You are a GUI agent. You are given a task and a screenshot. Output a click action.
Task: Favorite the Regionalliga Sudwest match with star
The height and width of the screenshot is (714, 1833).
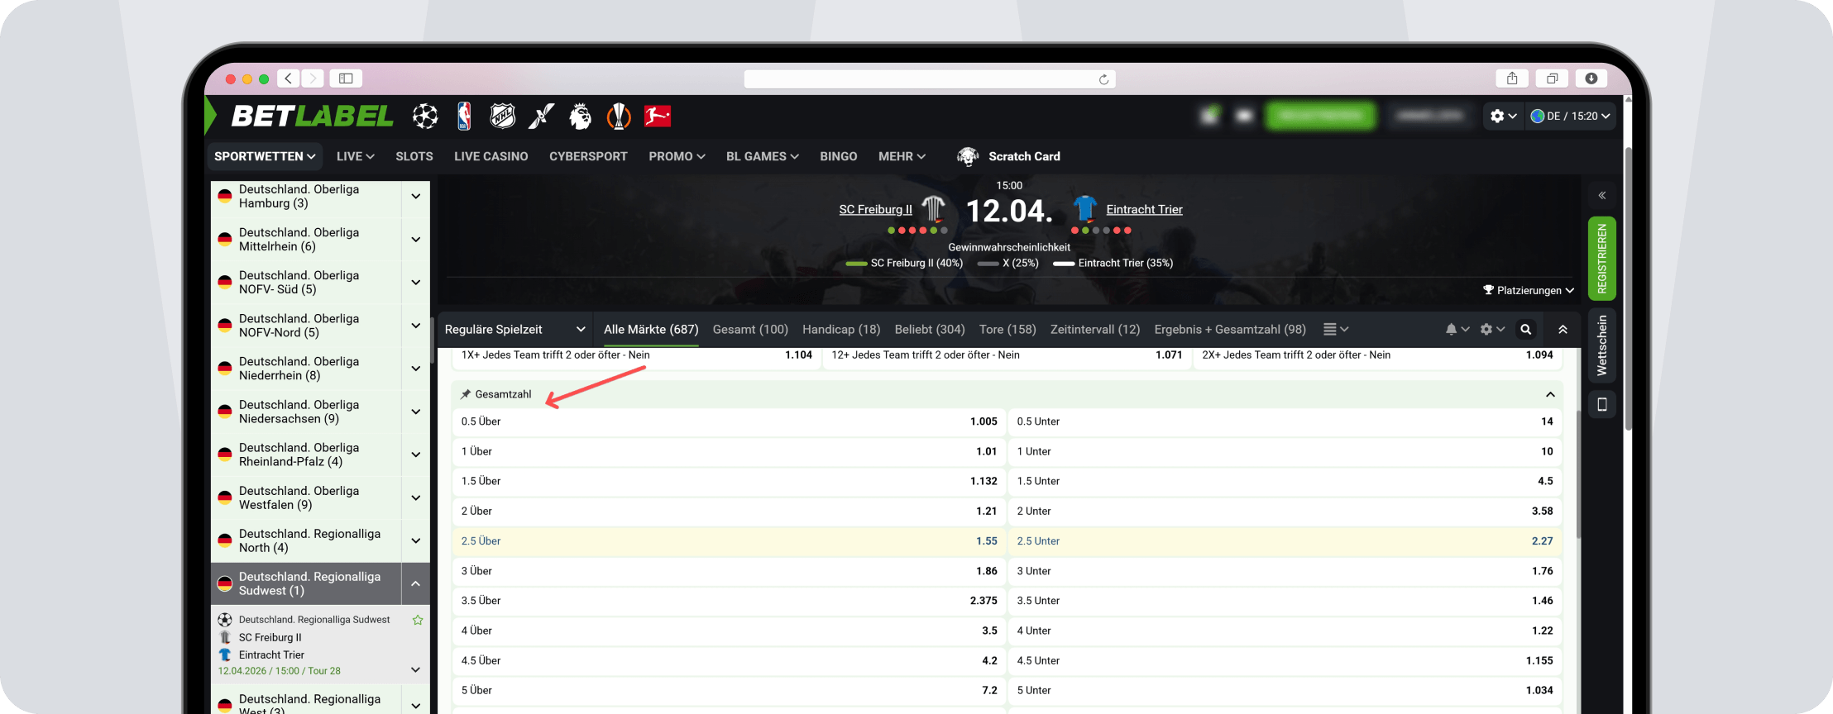(x=418, y=620)
